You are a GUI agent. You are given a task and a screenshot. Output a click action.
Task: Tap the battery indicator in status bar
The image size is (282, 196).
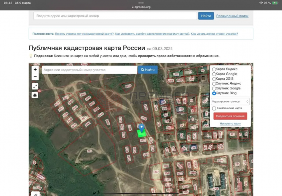point(275,3)
